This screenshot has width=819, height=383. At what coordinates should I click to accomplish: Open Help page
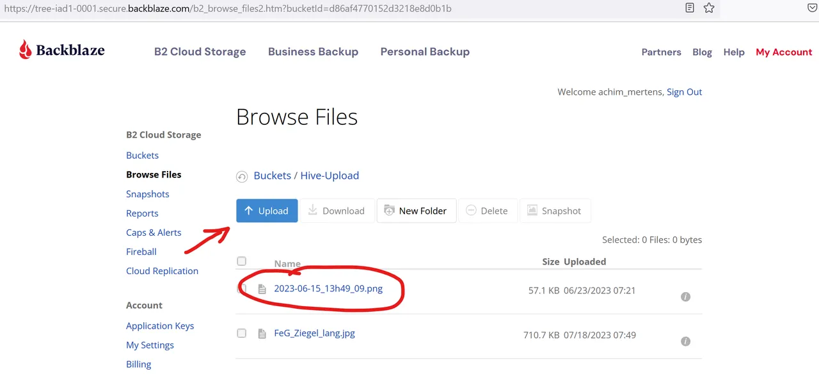[734, 53]
